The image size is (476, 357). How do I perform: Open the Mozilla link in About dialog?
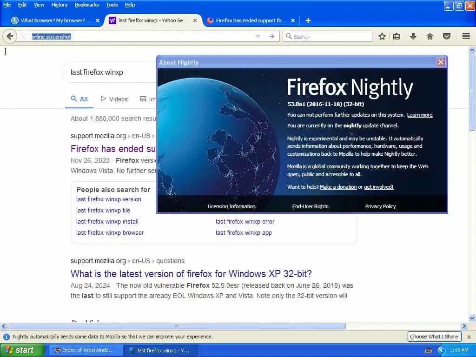294,166
